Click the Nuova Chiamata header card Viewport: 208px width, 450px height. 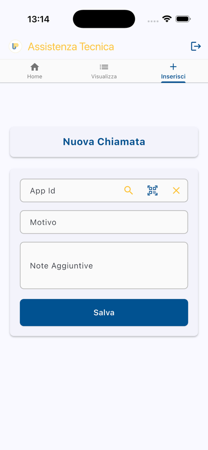104,142
